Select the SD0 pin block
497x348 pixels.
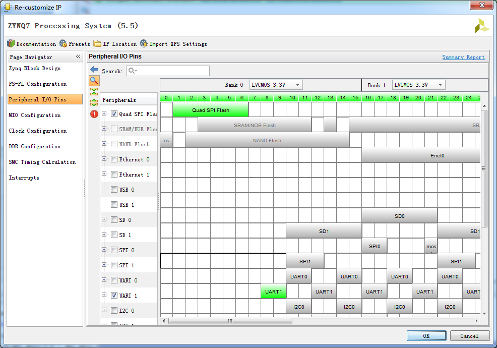[399, 216]
